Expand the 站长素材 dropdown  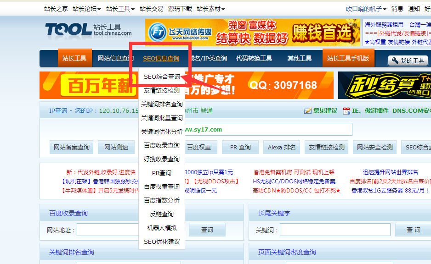pos(211,9)
